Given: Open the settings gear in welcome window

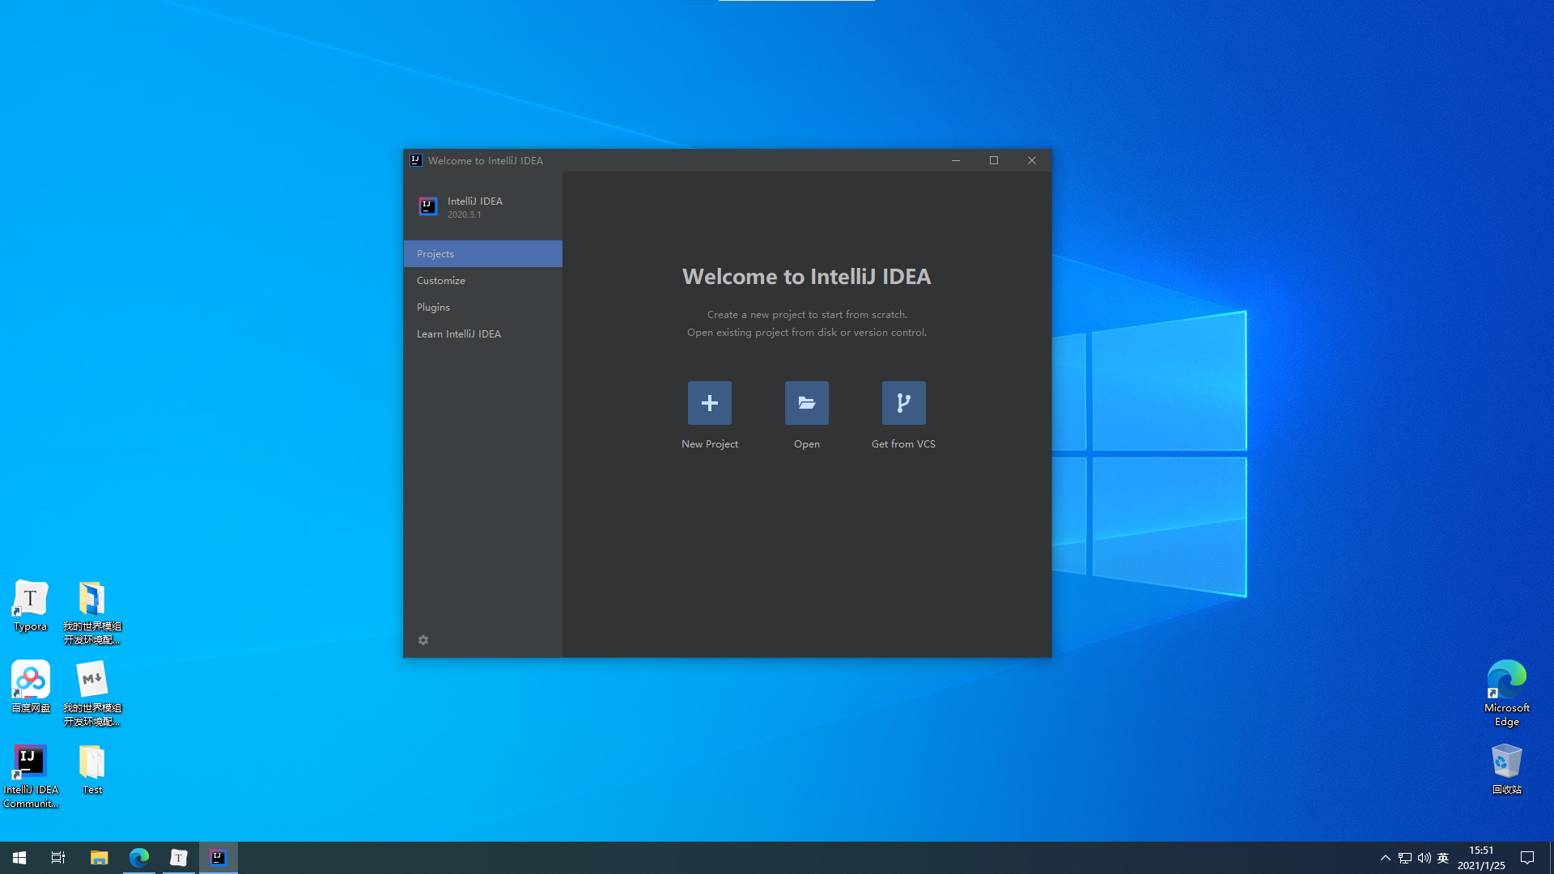Looking at the screenshot, I should tap(423, 640).
